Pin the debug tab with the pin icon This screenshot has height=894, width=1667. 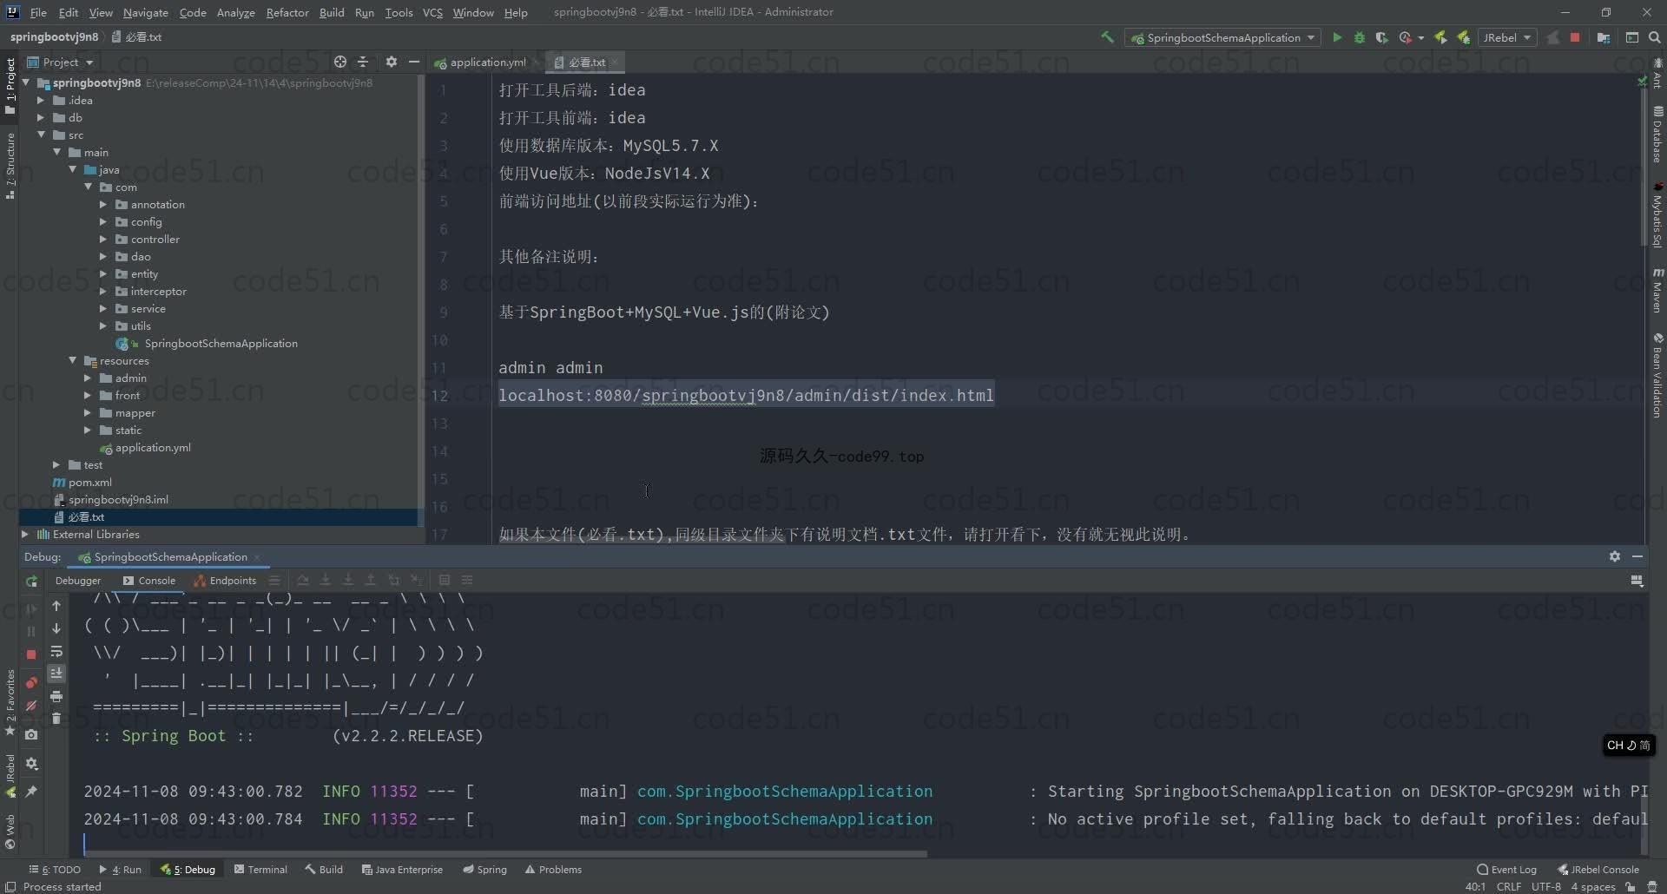[x=31, y=792]
